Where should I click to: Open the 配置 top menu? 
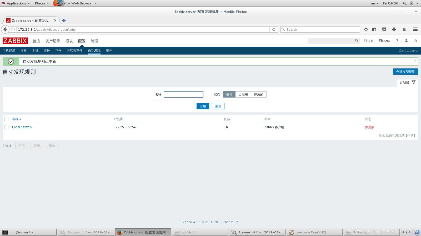point(82,41)
